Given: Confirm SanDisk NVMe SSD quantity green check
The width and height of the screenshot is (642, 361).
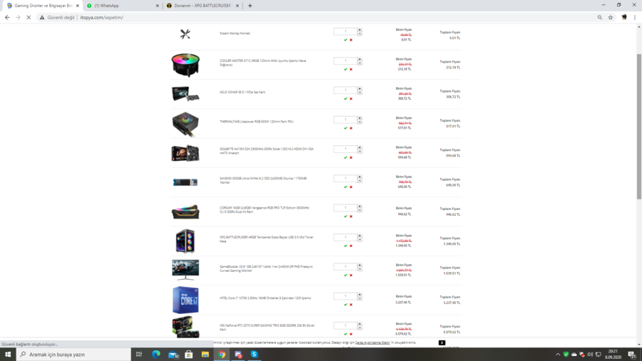Looking at the screenshot, I should click(345, 187).
